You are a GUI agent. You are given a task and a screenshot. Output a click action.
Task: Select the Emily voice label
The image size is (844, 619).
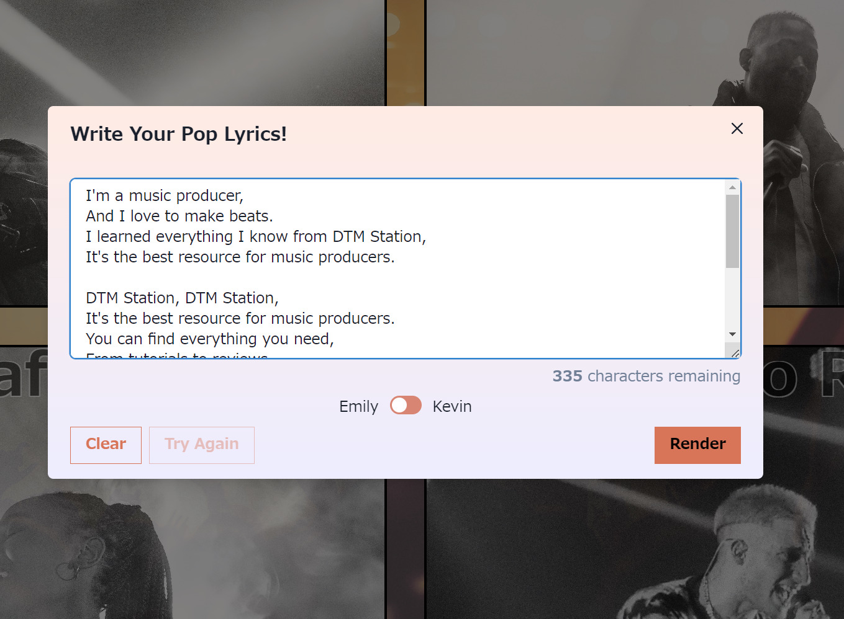pos(358,406)
